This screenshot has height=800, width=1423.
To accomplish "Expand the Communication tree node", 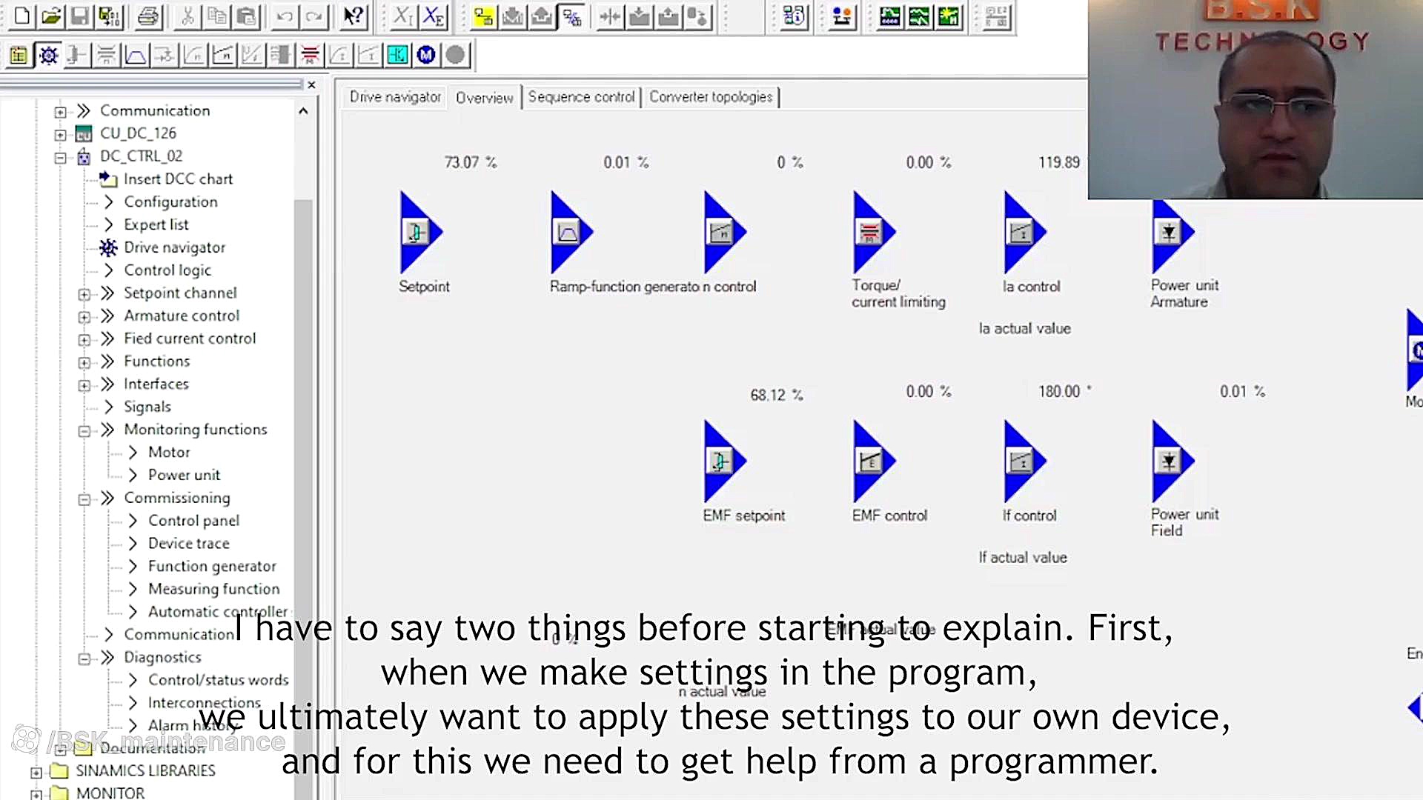I will click(60, 112).
